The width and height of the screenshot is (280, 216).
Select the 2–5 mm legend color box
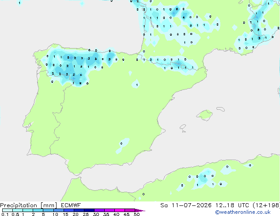tap(38, 210)
